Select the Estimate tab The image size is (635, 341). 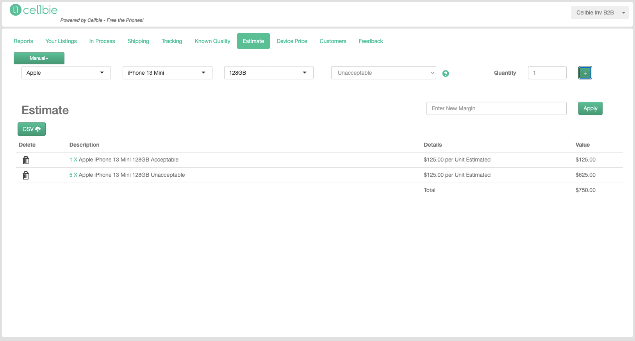pos(253,41)
